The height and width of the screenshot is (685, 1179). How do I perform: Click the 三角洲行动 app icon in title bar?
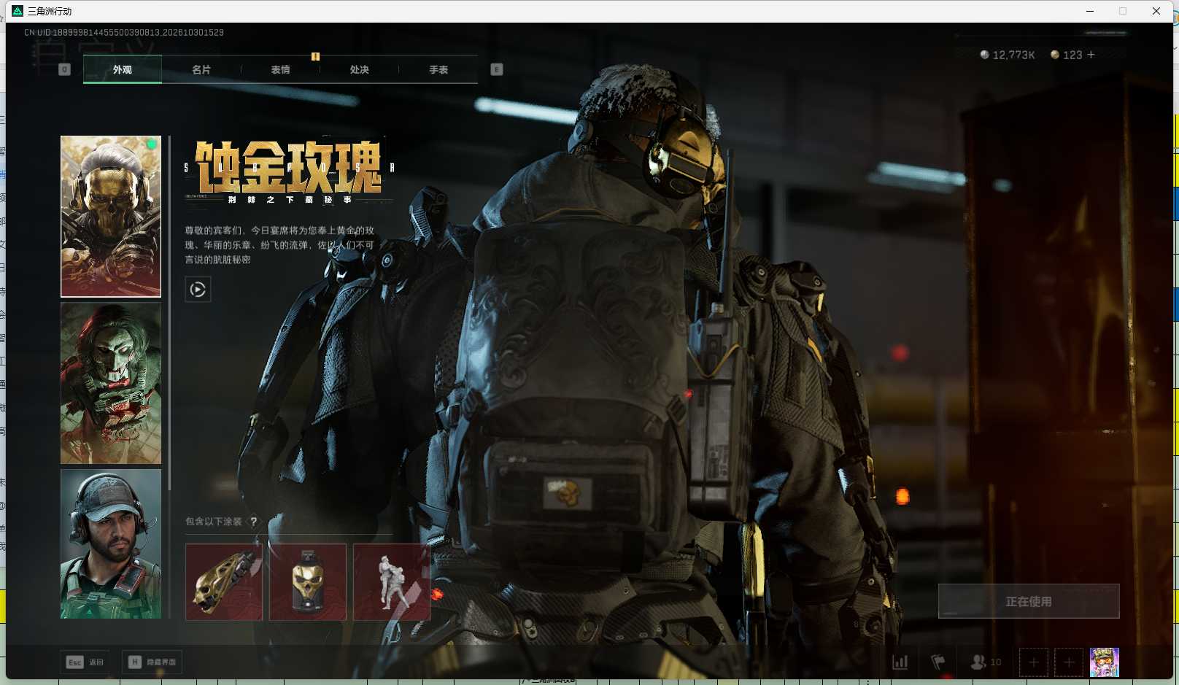[18, 11]
